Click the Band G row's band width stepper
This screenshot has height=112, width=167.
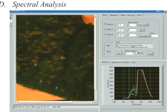(127, 30)
